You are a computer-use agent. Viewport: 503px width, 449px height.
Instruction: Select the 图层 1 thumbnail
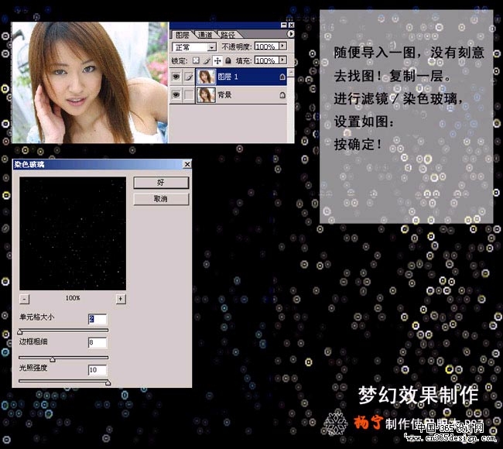tap(206, 77)
